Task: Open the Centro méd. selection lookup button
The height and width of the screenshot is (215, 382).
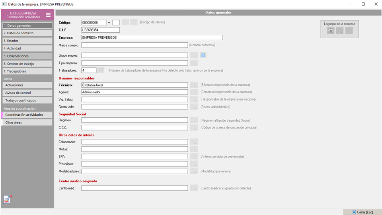Action: [194, 188]
